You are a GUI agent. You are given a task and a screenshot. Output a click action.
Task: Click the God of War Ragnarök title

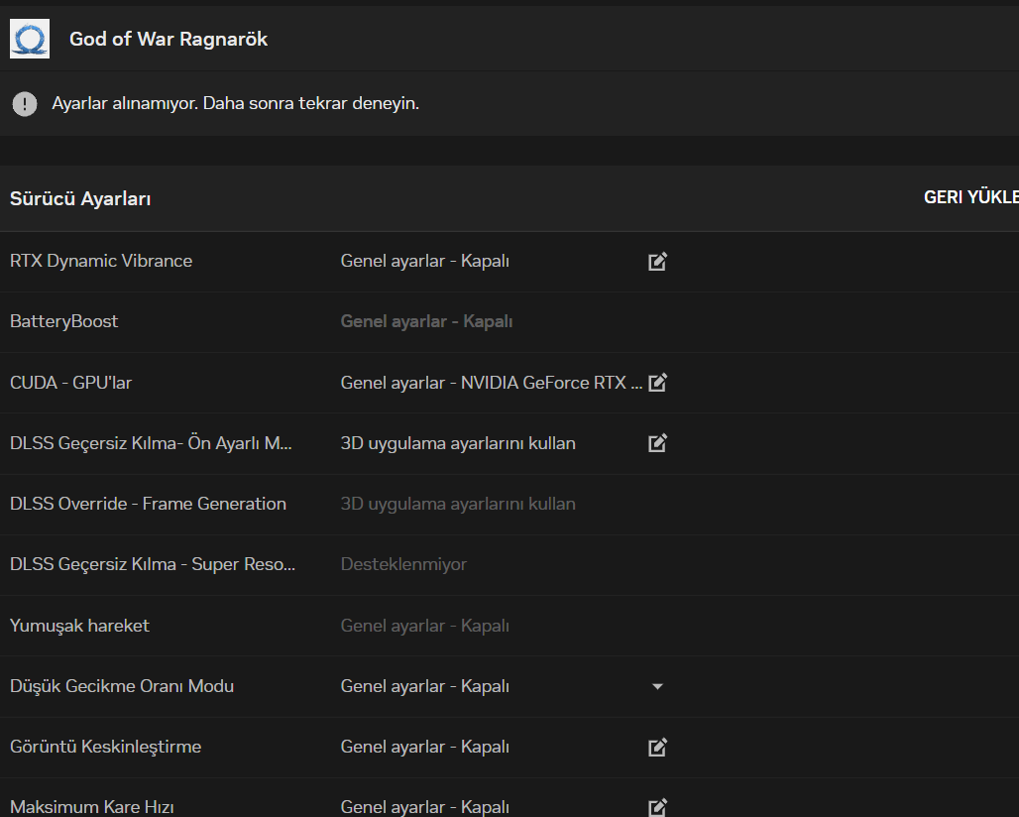tap(169, 40)
